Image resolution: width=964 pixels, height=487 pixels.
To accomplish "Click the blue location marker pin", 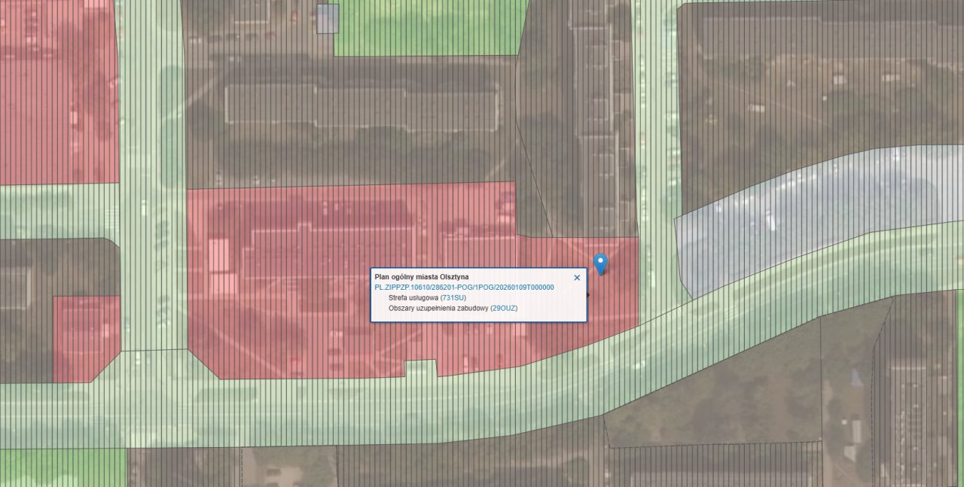I will point(600,264).
